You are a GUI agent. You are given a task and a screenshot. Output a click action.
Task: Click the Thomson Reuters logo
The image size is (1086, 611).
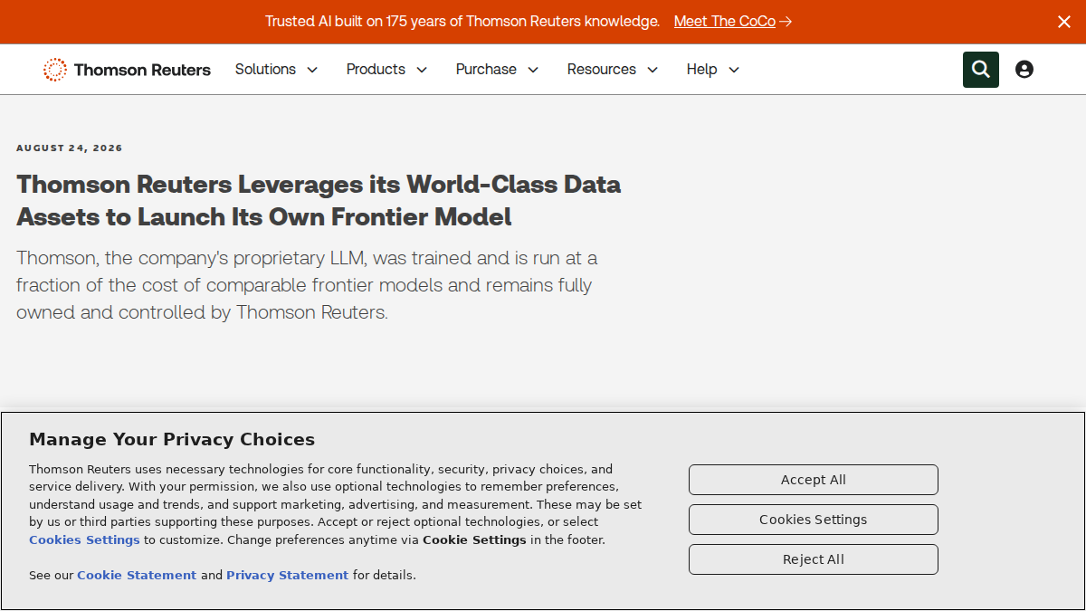pyautogui.click(x=127, y=70)
